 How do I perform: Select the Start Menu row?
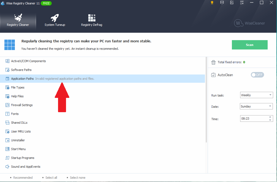[102, 149]
